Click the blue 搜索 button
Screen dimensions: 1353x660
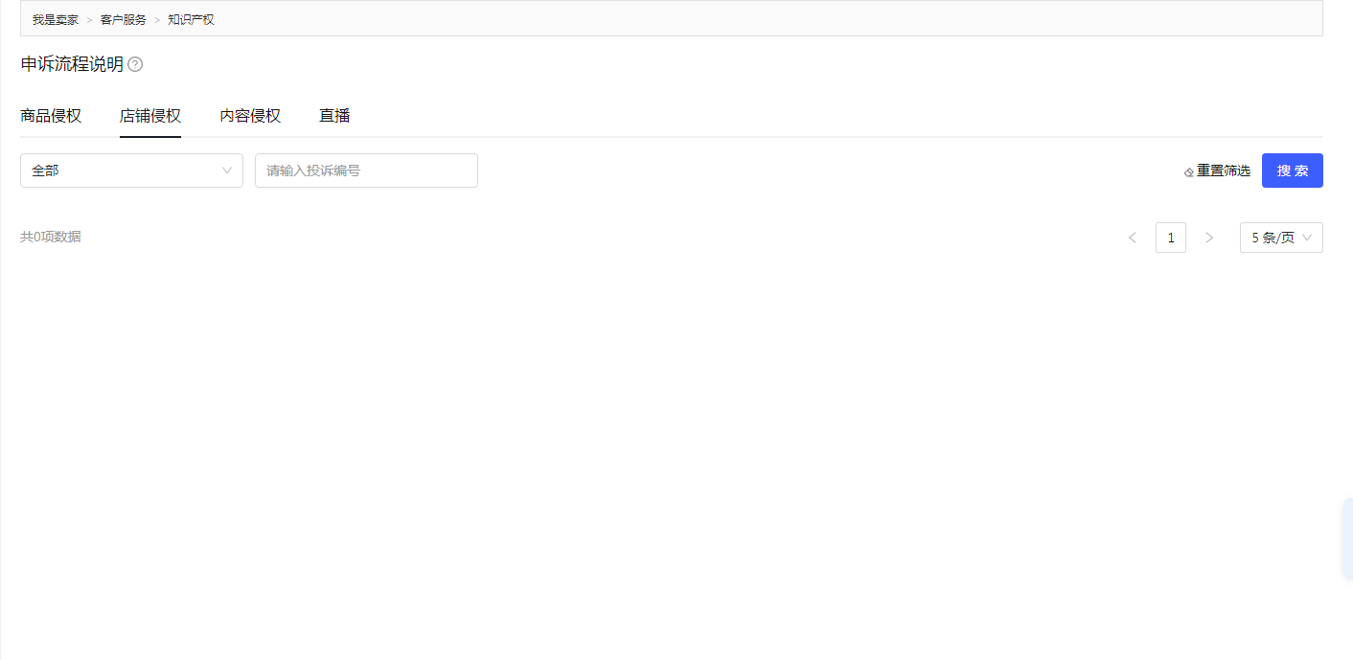pyautogui.click(x=1293, y=171)
